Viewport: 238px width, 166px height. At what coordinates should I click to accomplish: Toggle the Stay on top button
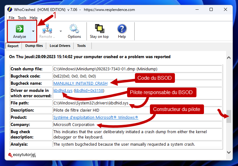pos(99,31)
